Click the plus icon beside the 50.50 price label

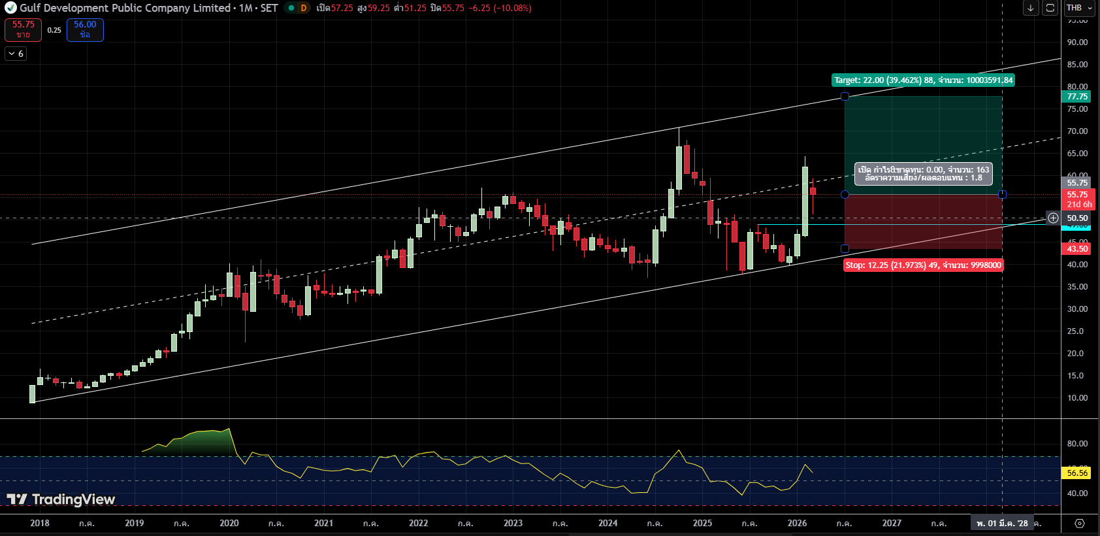tap(1053, 218)
